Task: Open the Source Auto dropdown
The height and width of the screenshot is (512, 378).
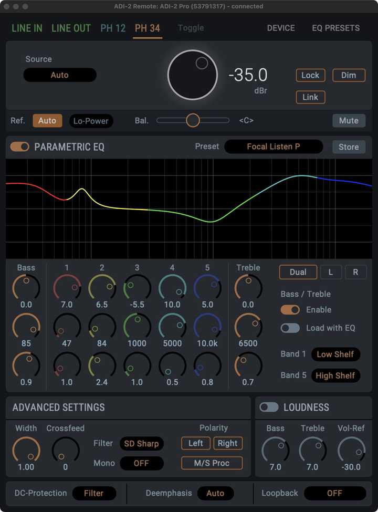Action: pyautogui.click(x=60, y=75)
